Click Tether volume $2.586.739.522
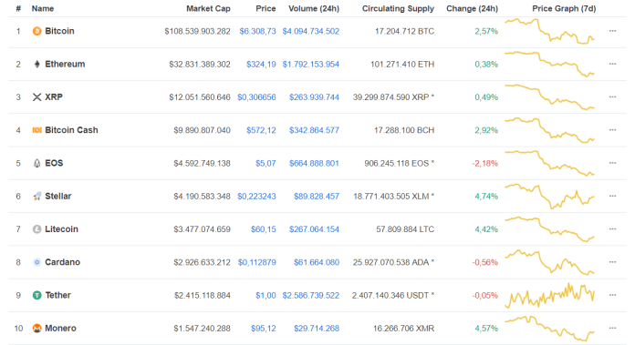Viewport: 635px width, 345px height. click(310, 295)
